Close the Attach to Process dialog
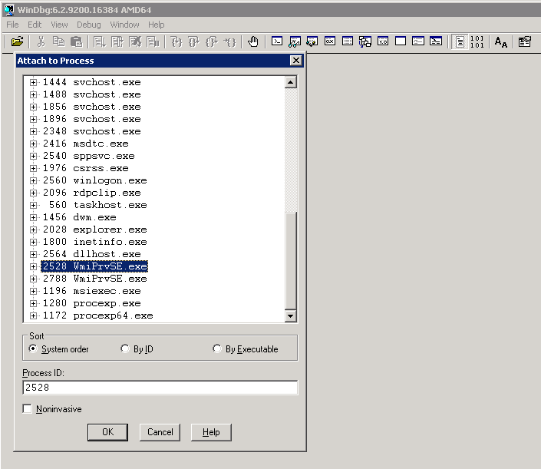The width and height of the screenshot is (541, 469). [x=296, y=61]
